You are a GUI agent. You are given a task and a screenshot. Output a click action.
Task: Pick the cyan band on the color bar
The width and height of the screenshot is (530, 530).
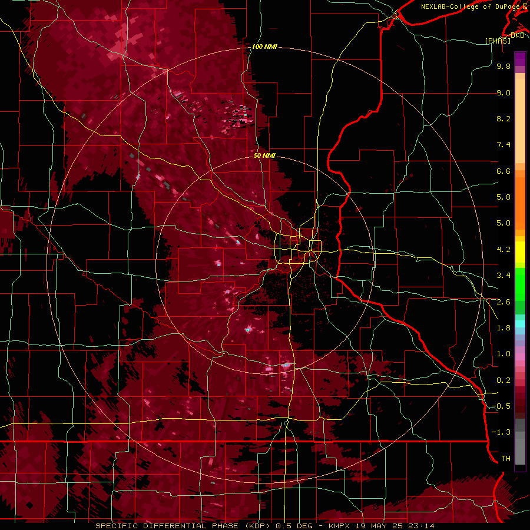pos(520,324)
